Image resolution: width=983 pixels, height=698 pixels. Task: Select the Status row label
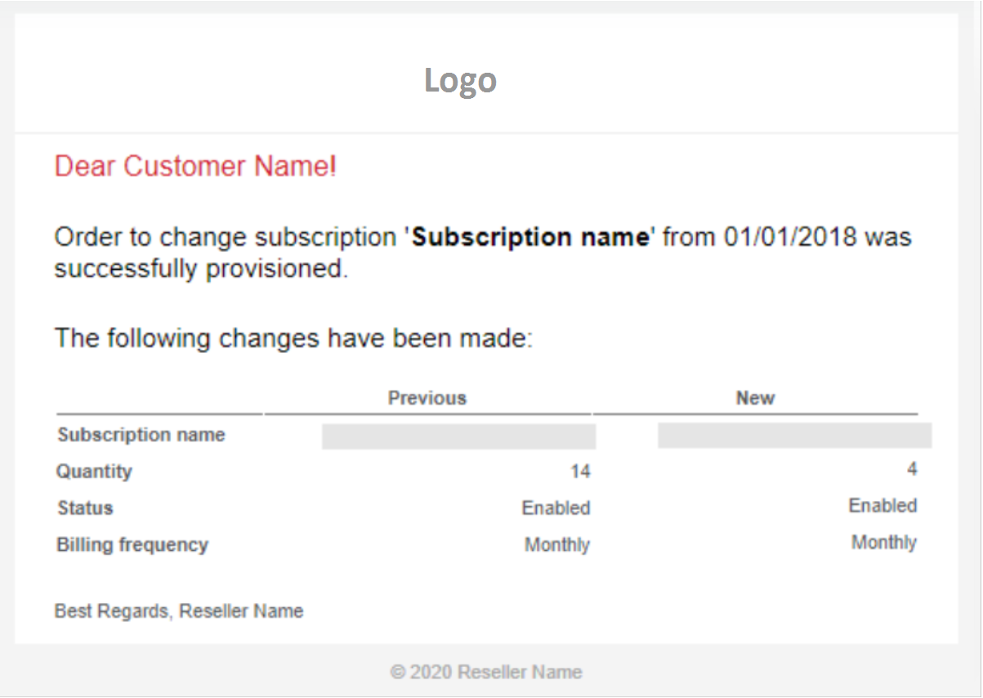(x=85, y=508)
